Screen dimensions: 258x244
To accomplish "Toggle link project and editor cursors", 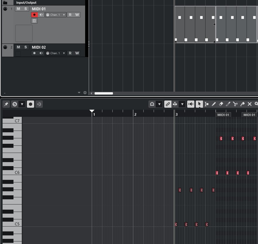I will coord(168,104).
